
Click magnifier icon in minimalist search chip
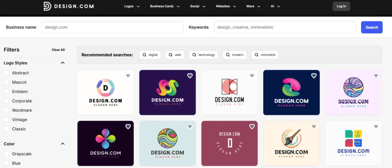256,55
